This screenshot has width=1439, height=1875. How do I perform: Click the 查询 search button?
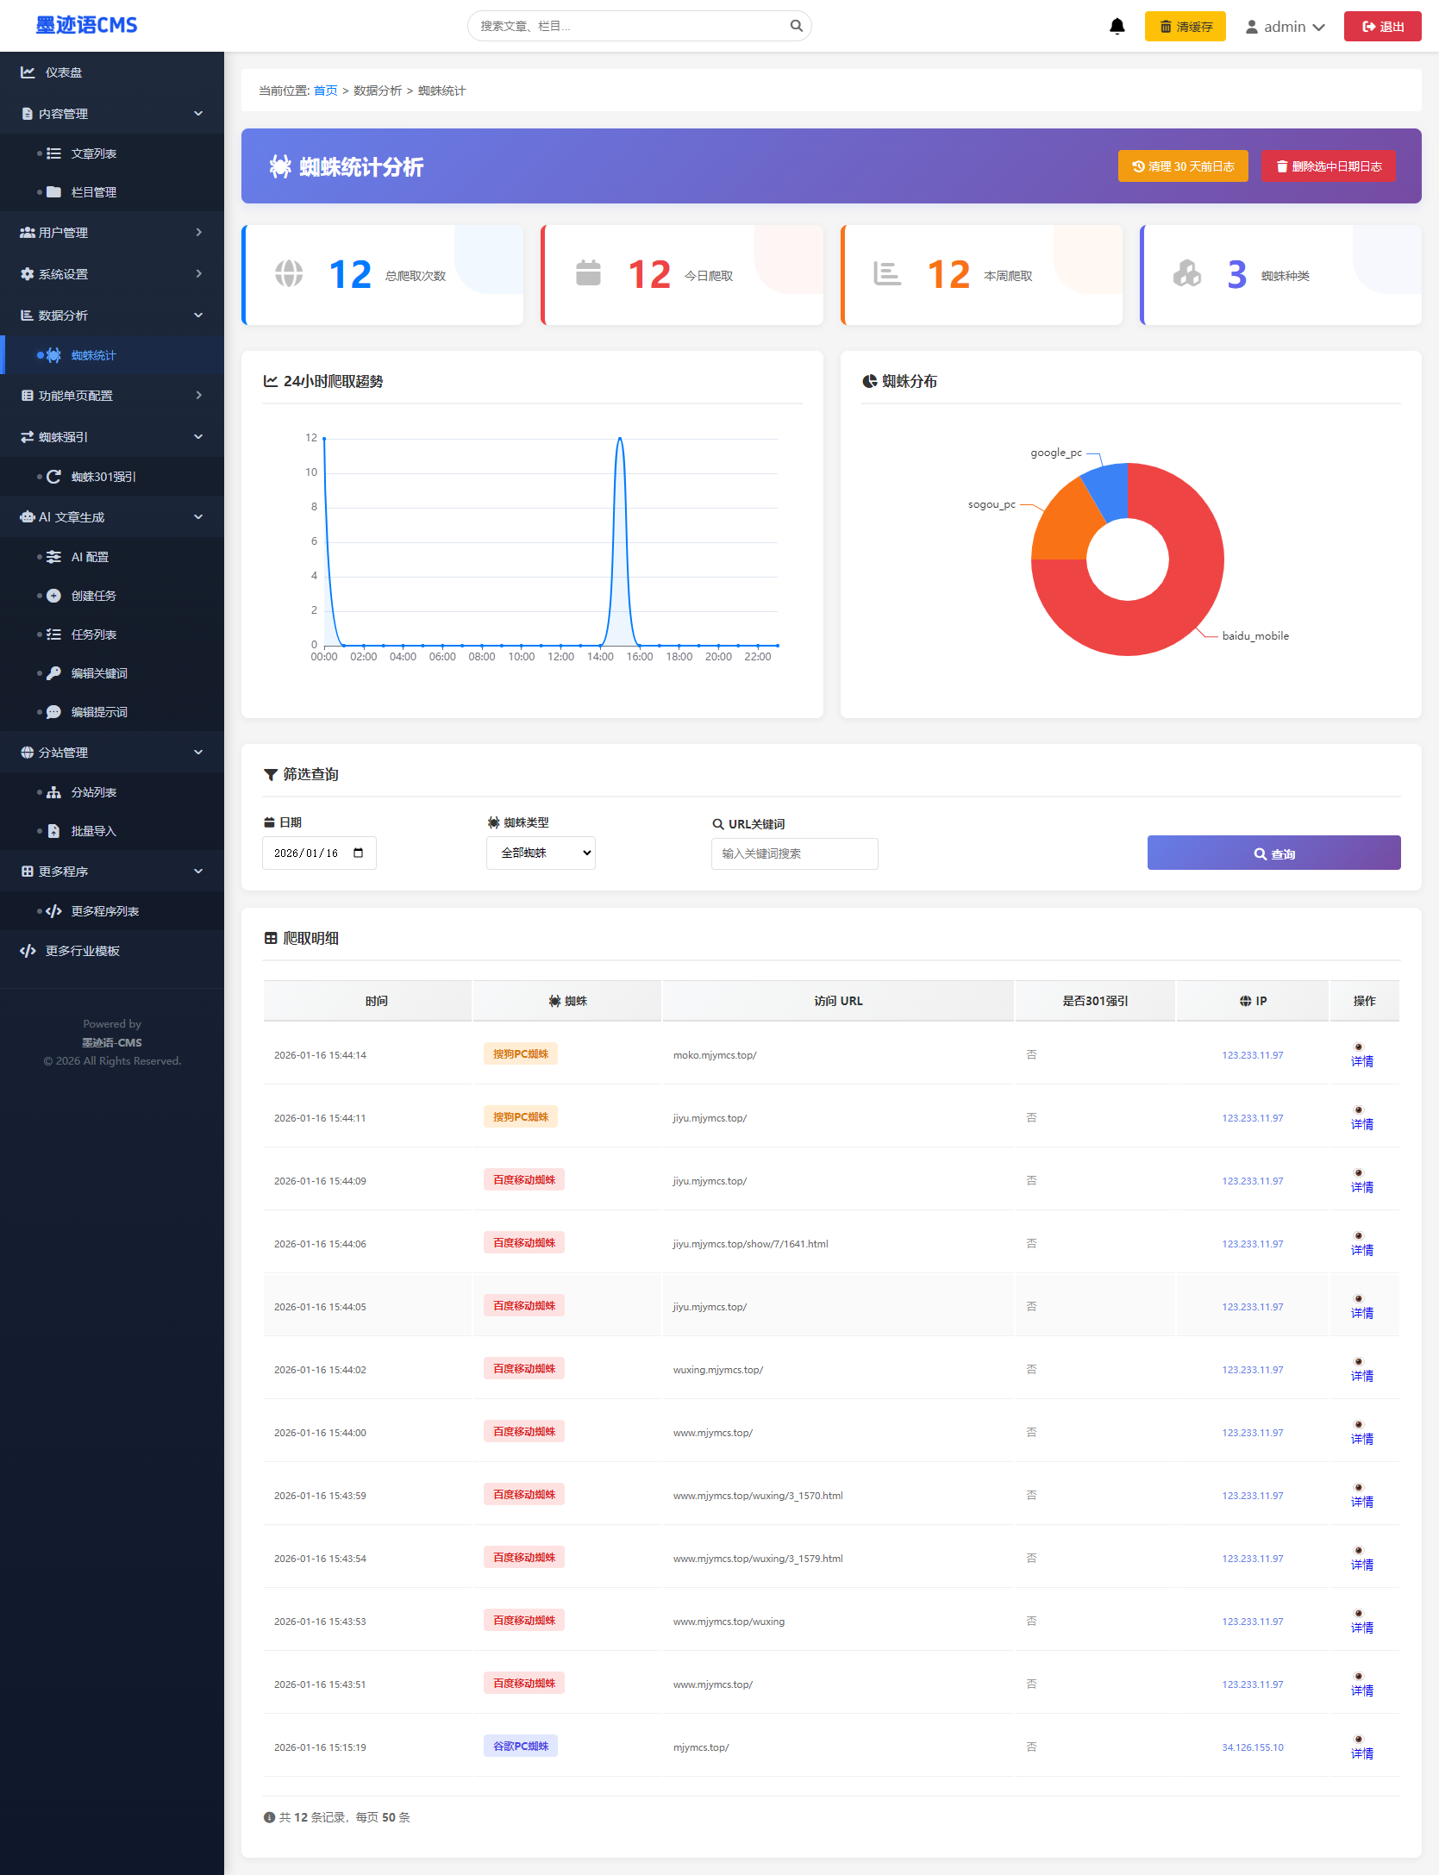tap(1273, 853)
